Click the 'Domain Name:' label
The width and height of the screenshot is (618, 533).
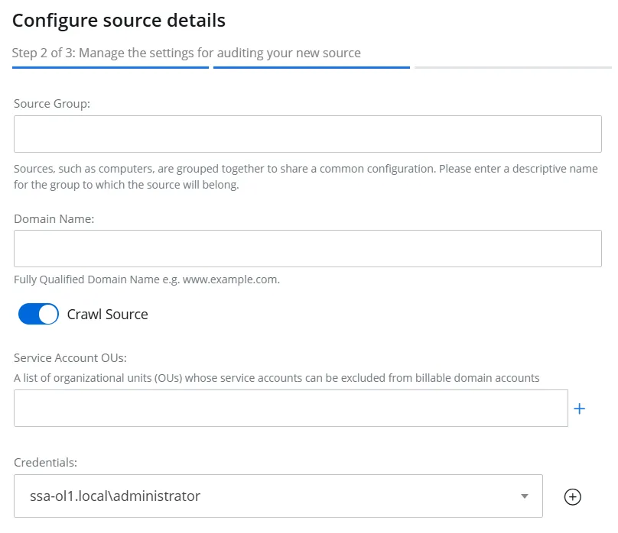[x=54, y=218]
